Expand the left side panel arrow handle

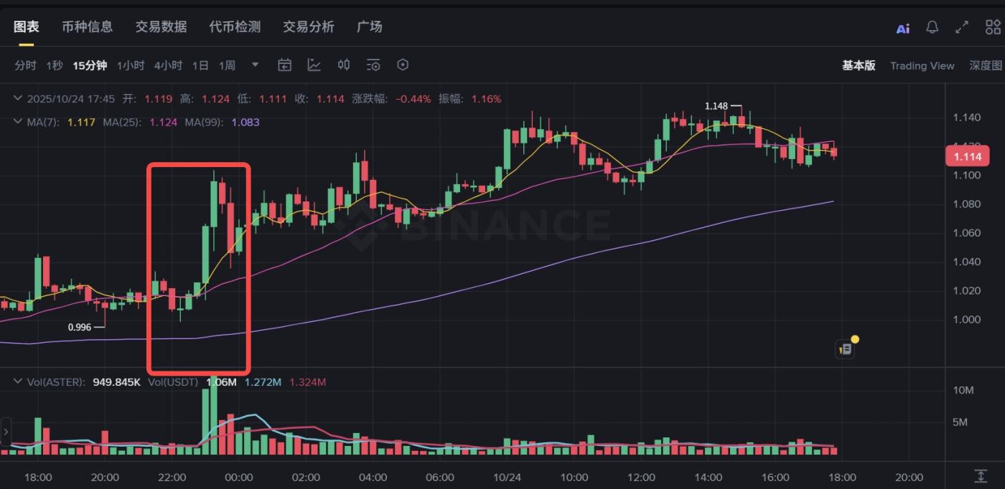(6, 432)
